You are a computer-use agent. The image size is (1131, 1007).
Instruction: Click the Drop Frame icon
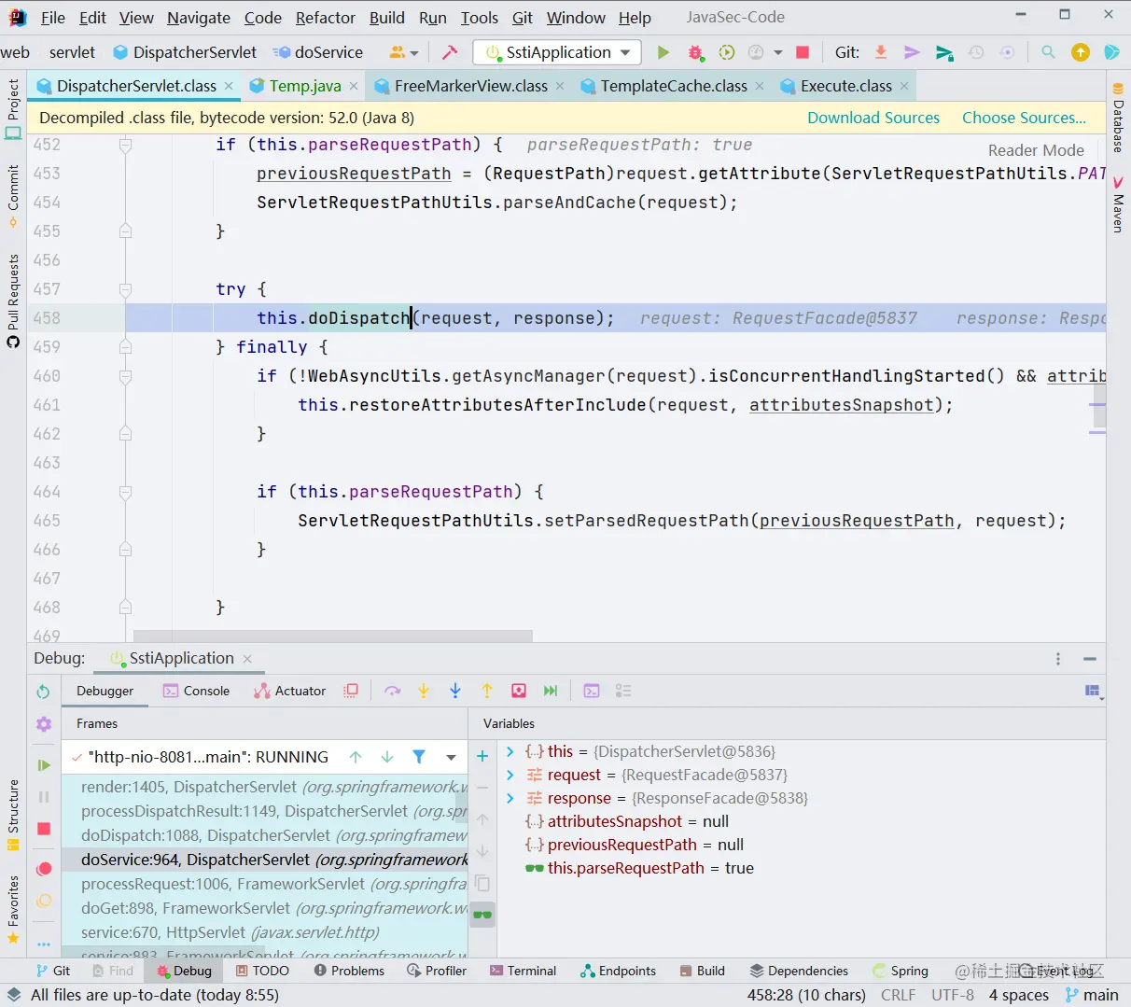tap(519, 691)
